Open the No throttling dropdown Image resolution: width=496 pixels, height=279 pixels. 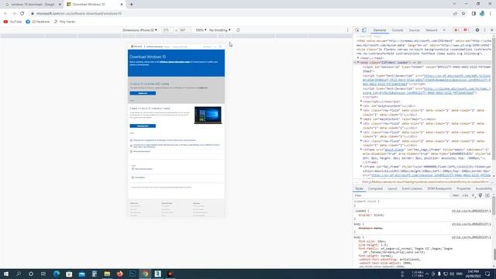tap(220, 30)
